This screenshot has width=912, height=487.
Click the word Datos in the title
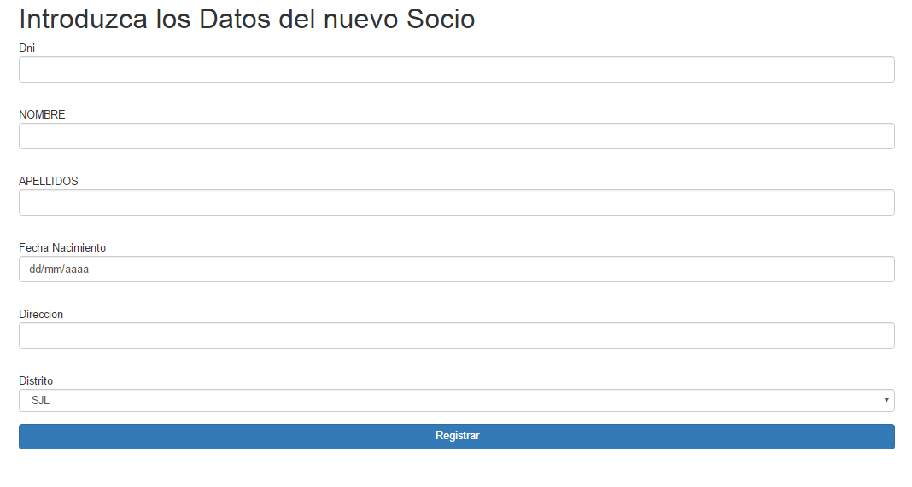[234, 19]
